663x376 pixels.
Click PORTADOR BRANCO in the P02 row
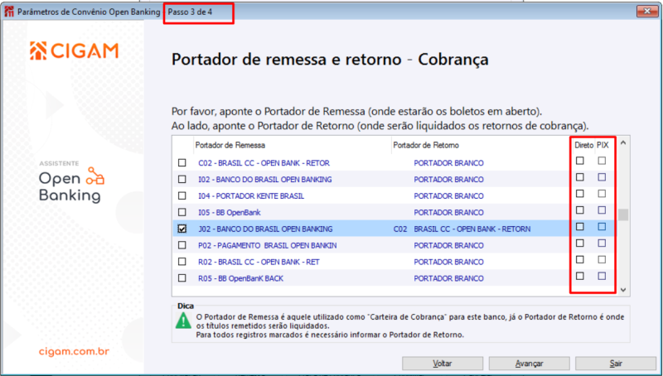448,245
